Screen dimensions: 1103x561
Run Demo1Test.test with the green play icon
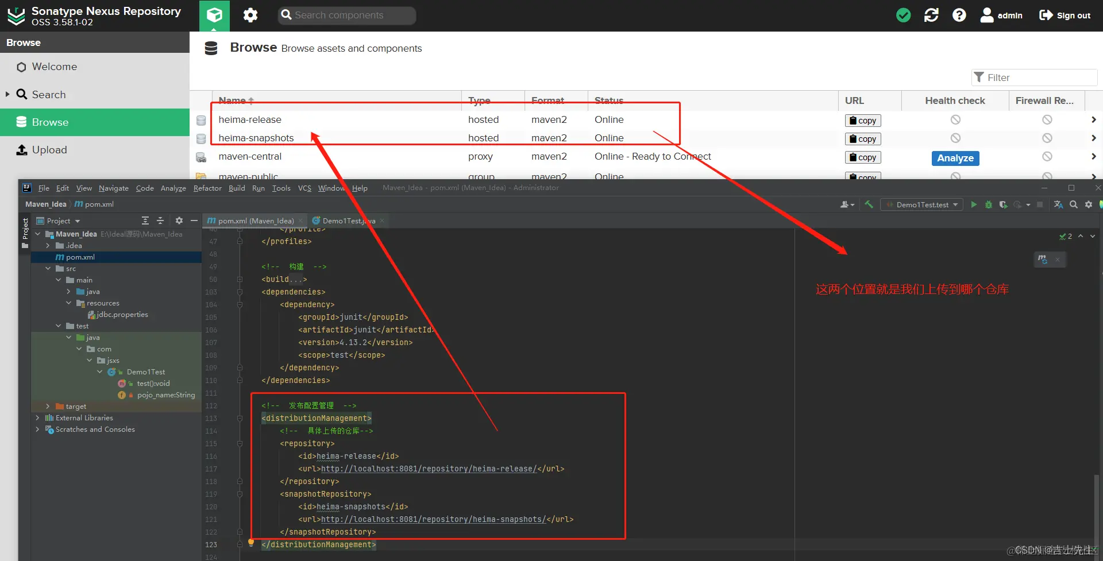(x=974, y=204)
